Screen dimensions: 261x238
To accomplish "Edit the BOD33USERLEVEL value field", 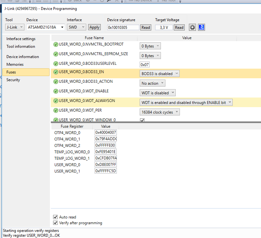I will point(144,64).
